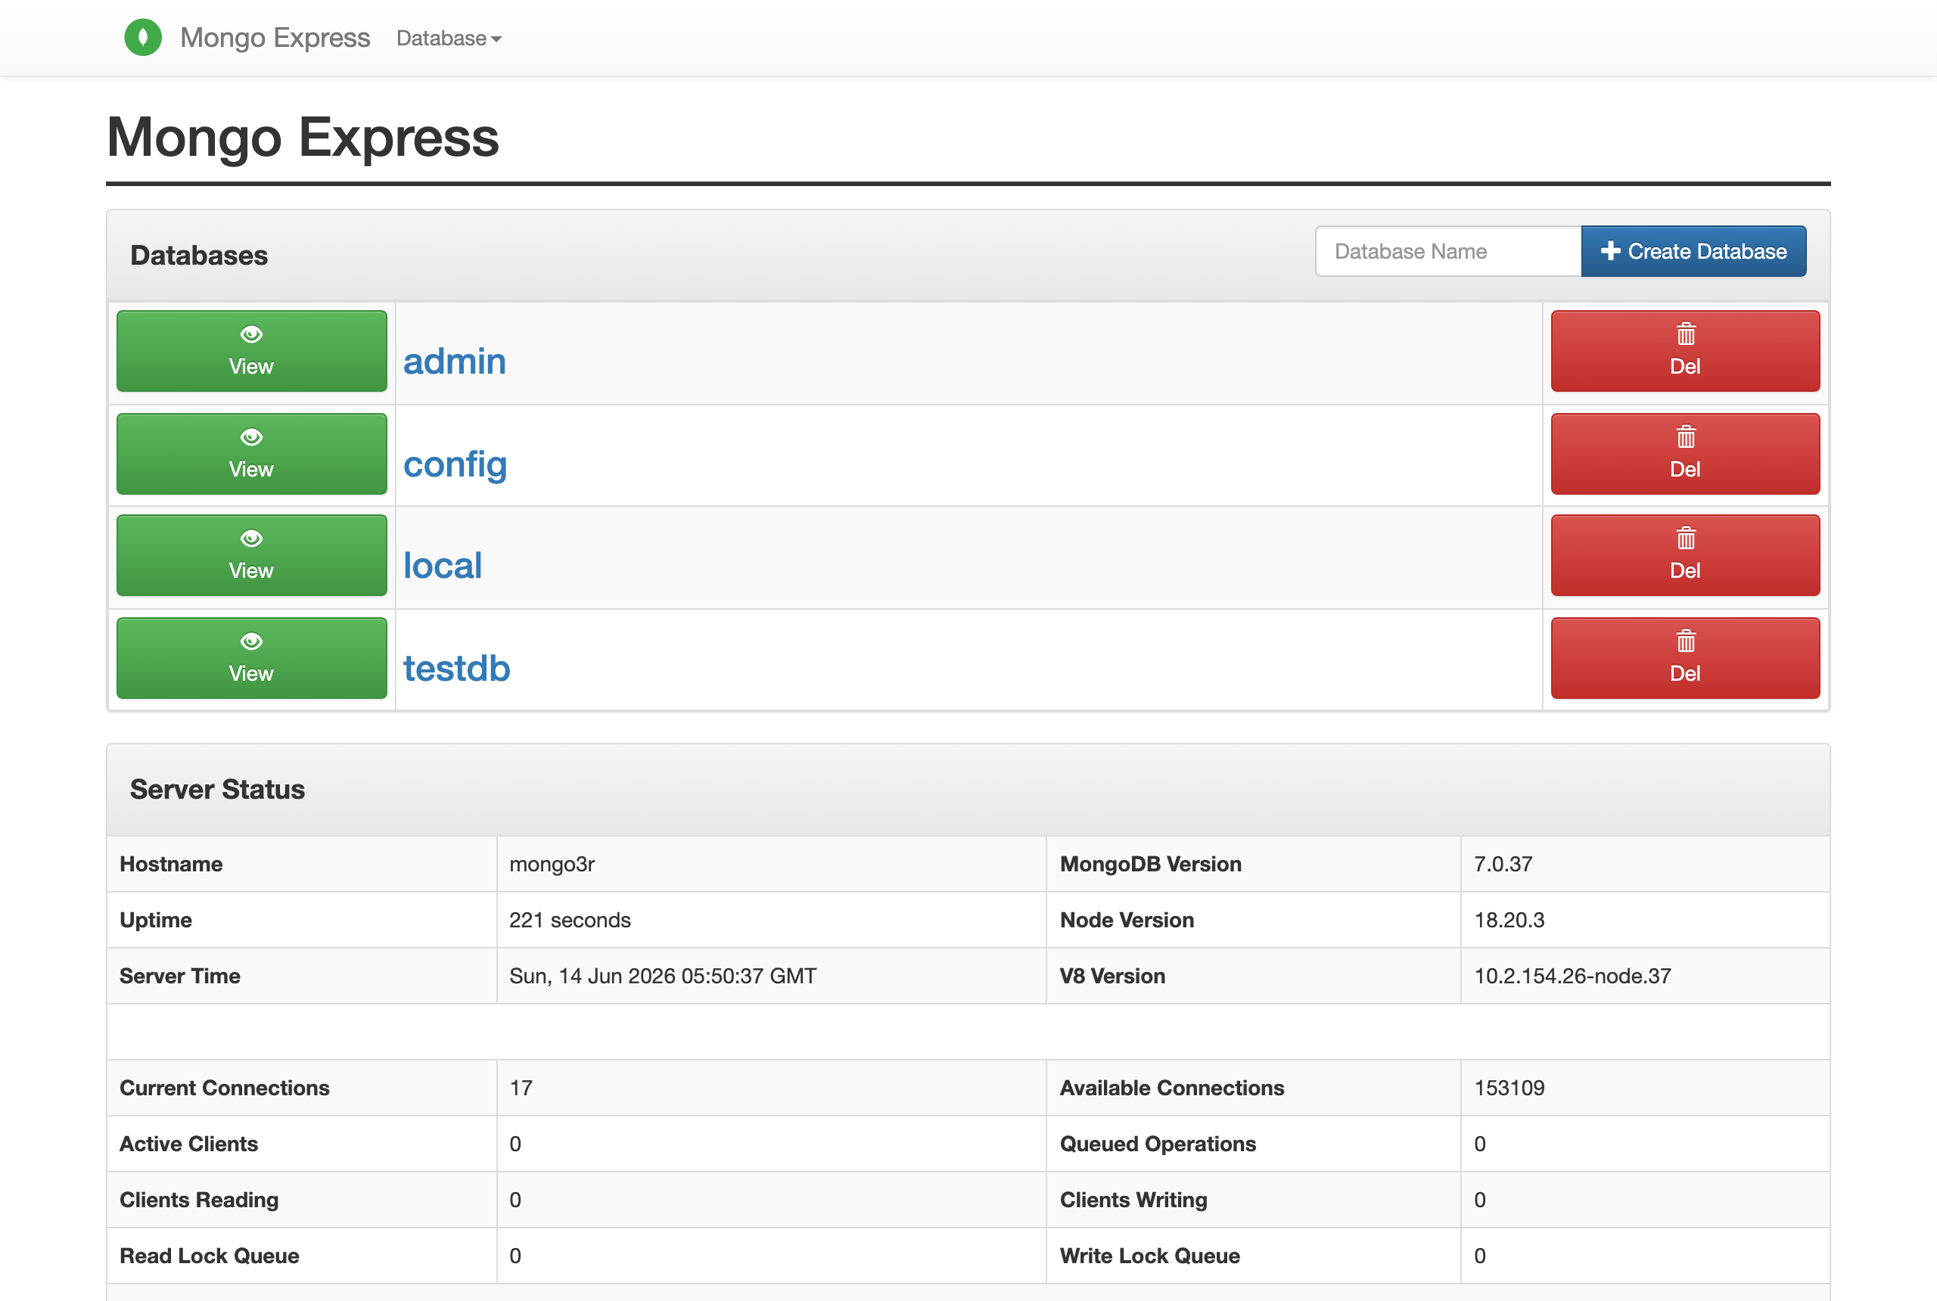Expand the Database dropdown menu
Image resolution: width=1937 pixels, height=1301 pixels.
[449, 38]
